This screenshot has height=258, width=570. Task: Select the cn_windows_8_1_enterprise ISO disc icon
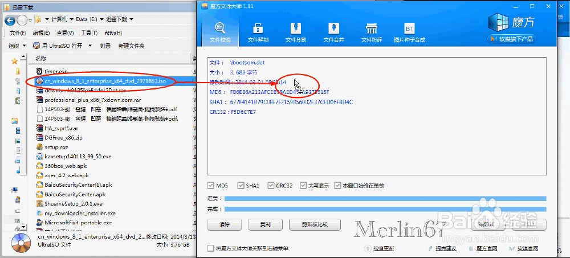40,81
